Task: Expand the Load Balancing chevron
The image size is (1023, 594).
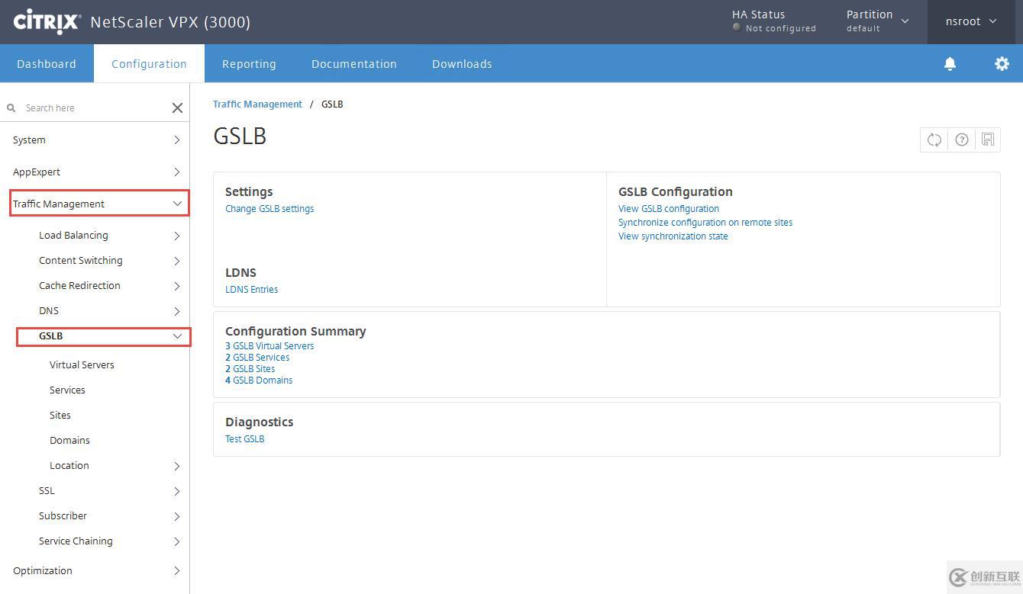Action: tap(177, 236)
